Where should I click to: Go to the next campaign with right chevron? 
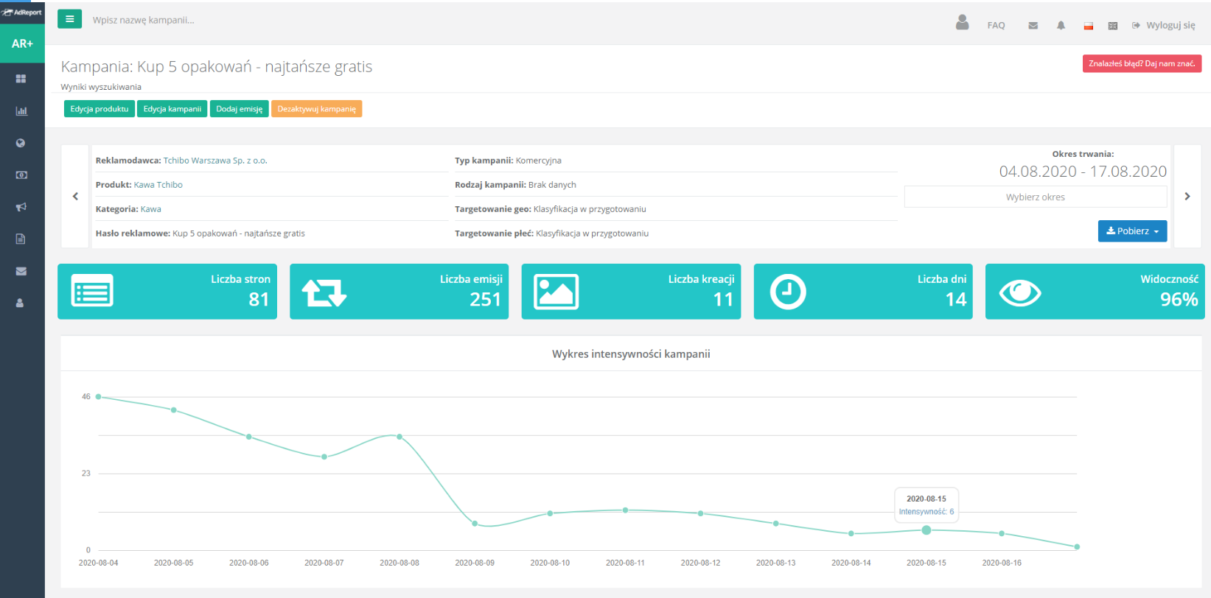click(1187, 196)
